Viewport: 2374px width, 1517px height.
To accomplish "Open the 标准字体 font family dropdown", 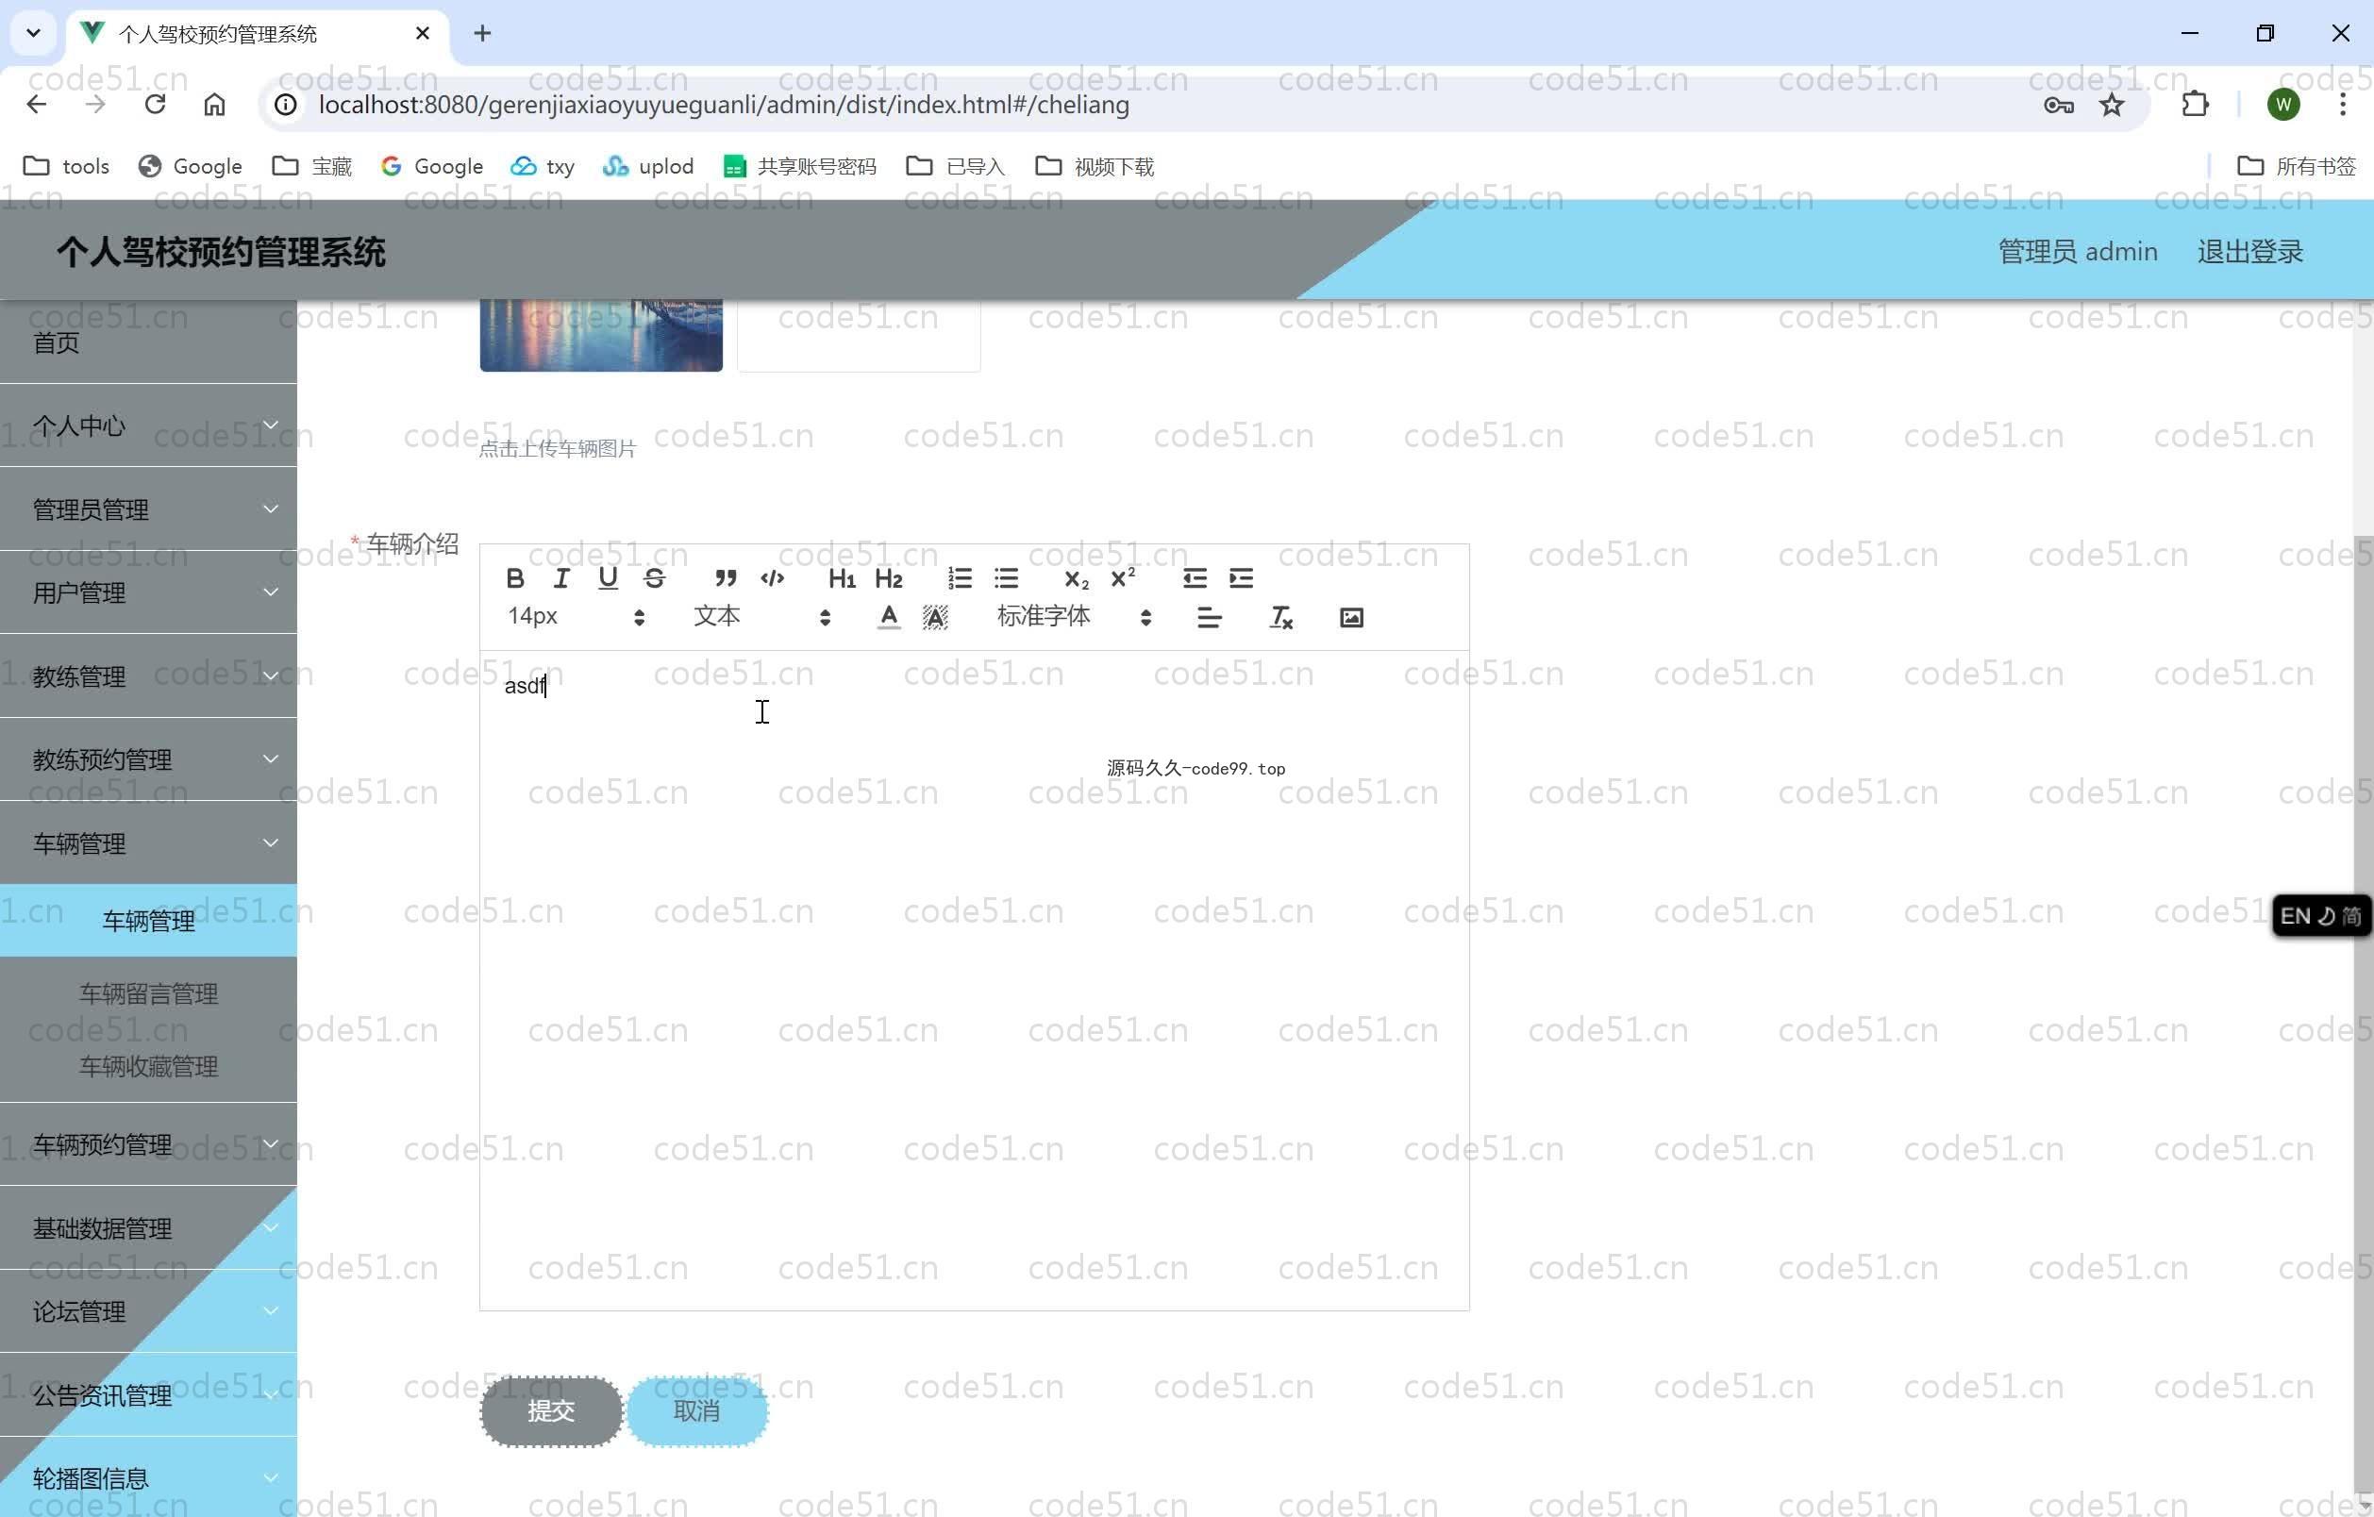I will point(1074,617).
